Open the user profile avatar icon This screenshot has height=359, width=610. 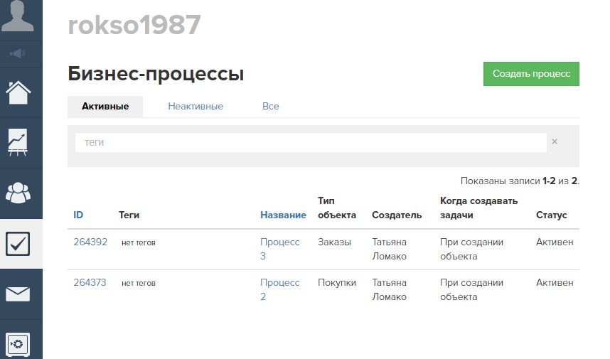click(x=18, y=17)
